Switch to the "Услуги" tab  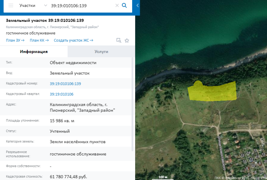pyautogui.click(x=101, y=52)
